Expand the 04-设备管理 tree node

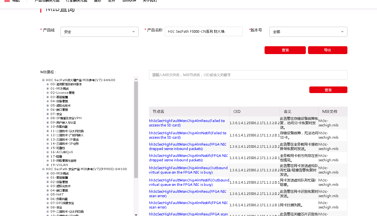point(48,101)
